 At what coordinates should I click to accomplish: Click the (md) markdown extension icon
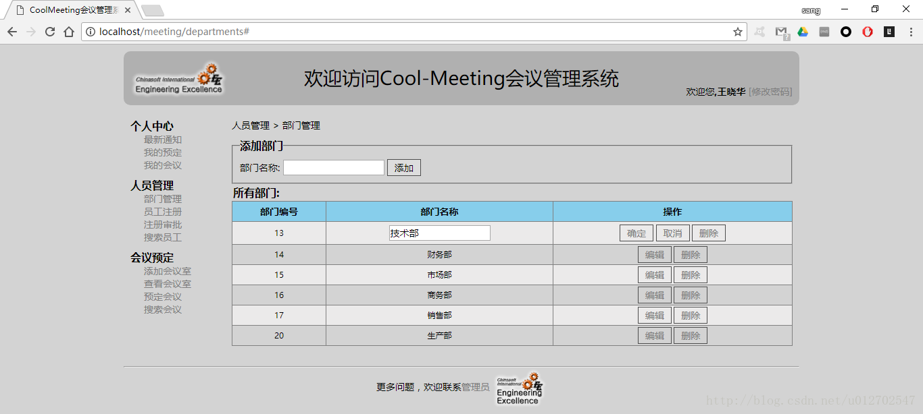coord(824,32)
